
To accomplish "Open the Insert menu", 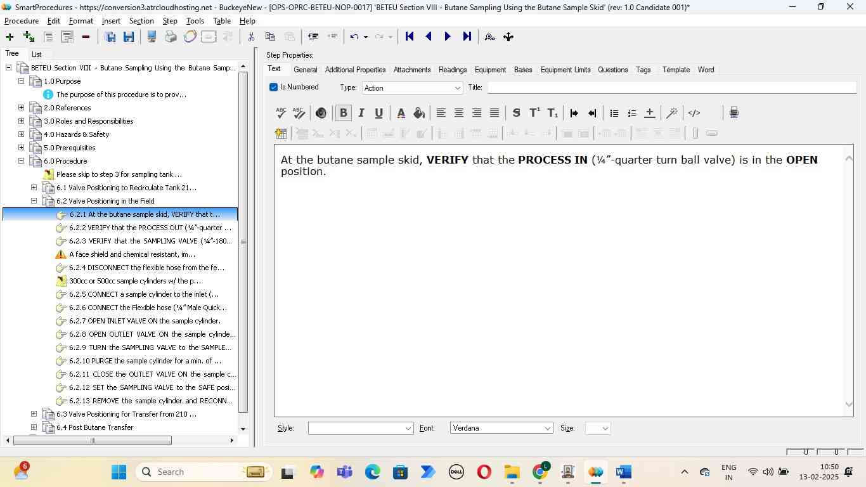I will [x=111, y=21].
